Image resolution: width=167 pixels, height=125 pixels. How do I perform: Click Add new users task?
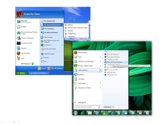pos(110,72)
